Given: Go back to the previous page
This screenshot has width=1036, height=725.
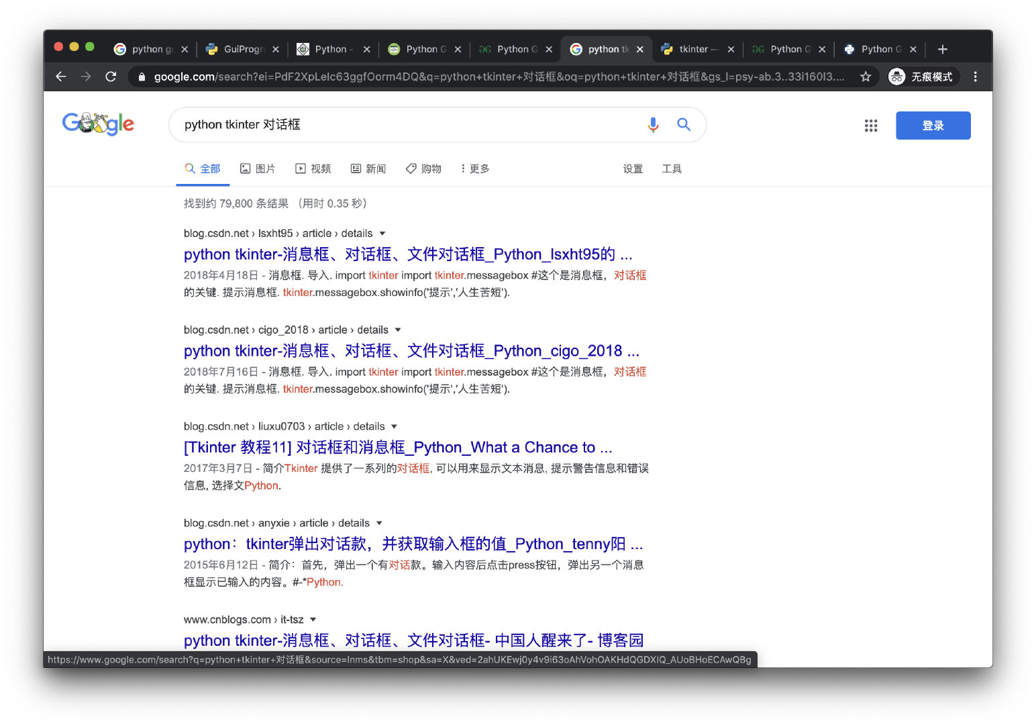Looking at the screenshot, I should (x=61, y=77).
